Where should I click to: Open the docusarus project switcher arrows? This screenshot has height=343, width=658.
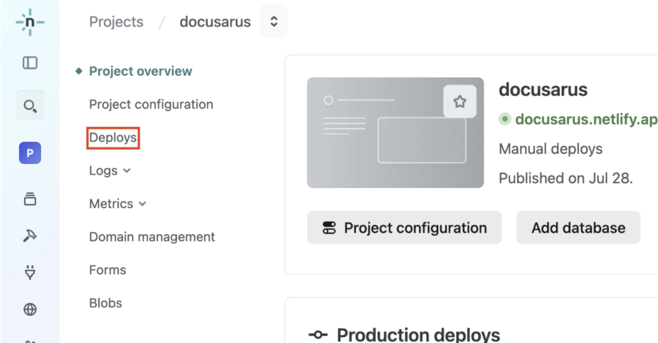[x=274, y=21]
